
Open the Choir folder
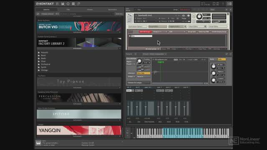(43, 61)
